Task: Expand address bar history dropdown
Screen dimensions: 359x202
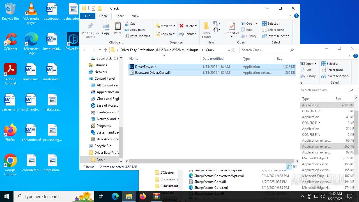Action: tap(229, 50)
